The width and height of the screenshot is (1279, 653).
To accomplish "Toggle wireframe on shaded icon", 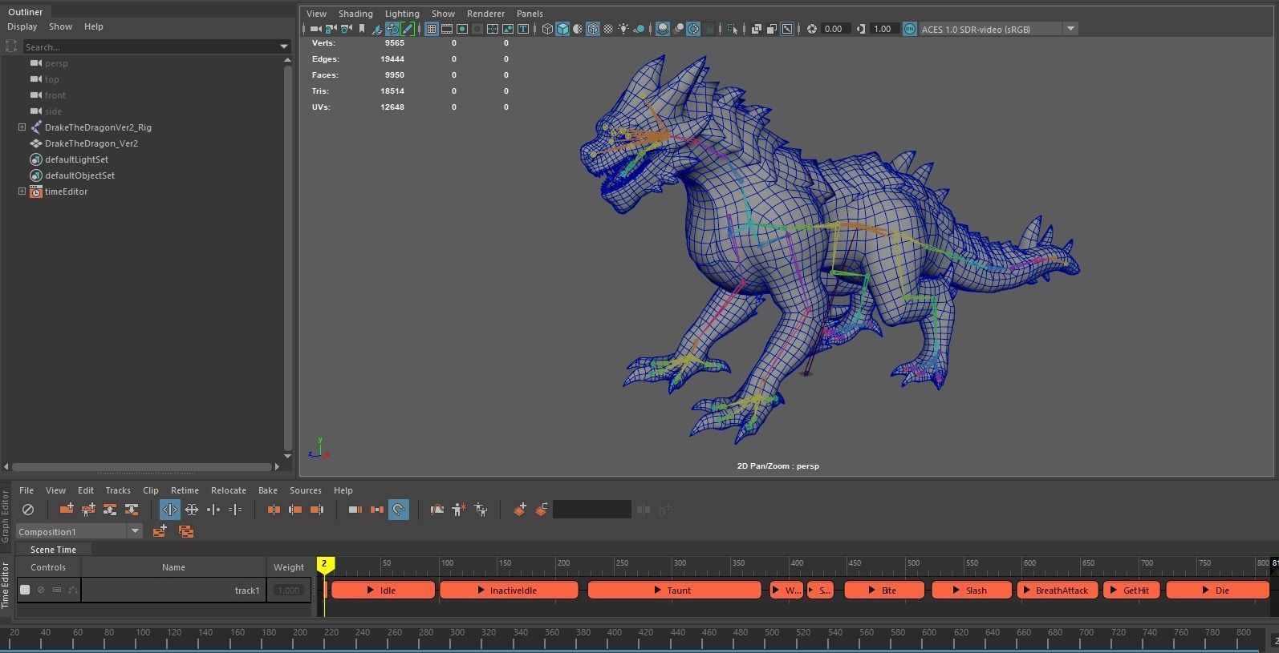I will 593,29.
